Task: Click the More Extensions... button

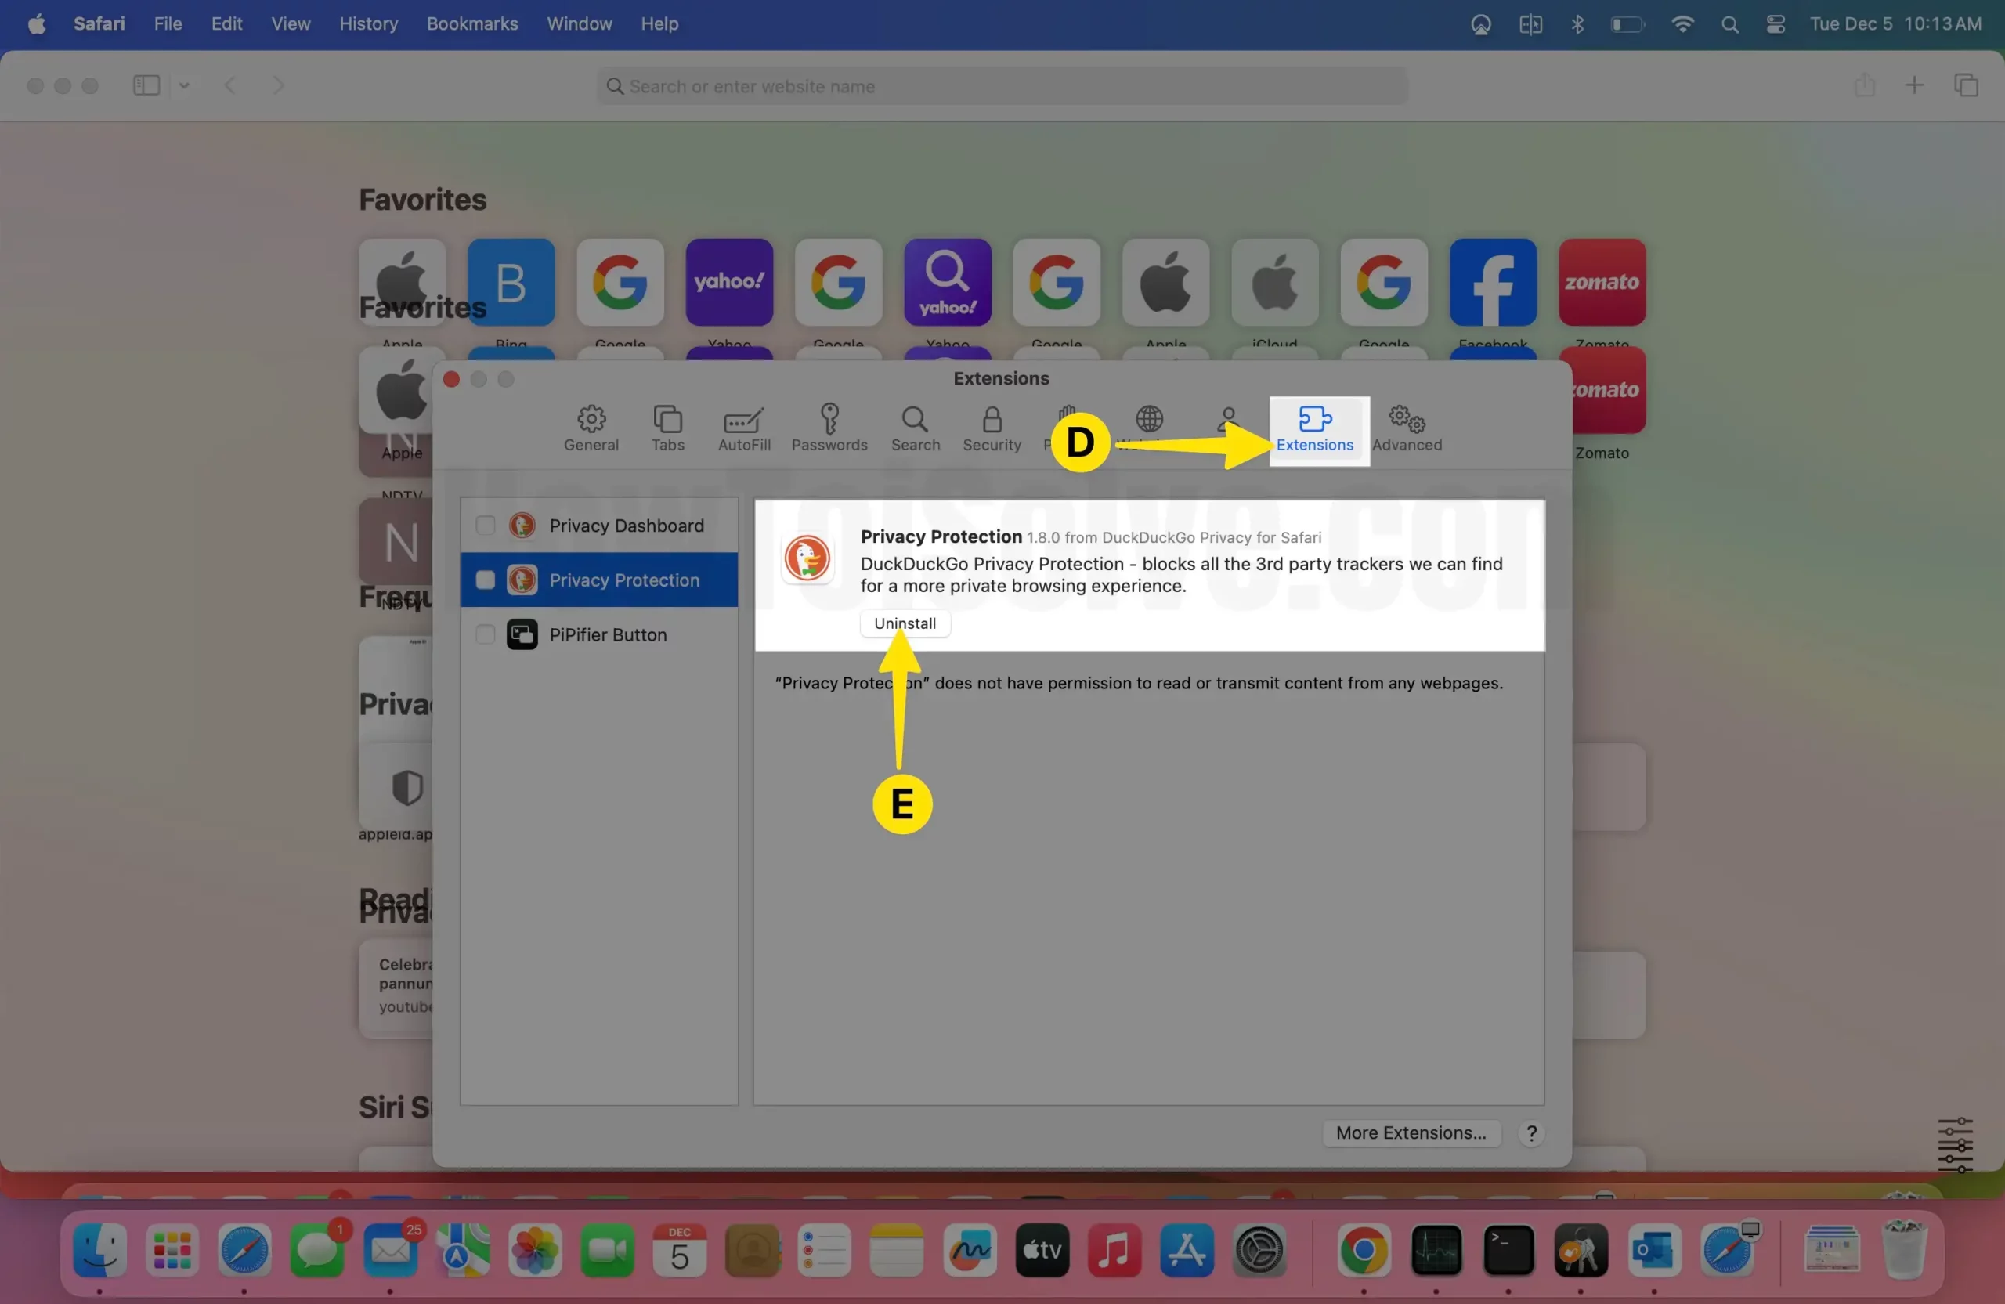Action: tap(1411, 1133)
